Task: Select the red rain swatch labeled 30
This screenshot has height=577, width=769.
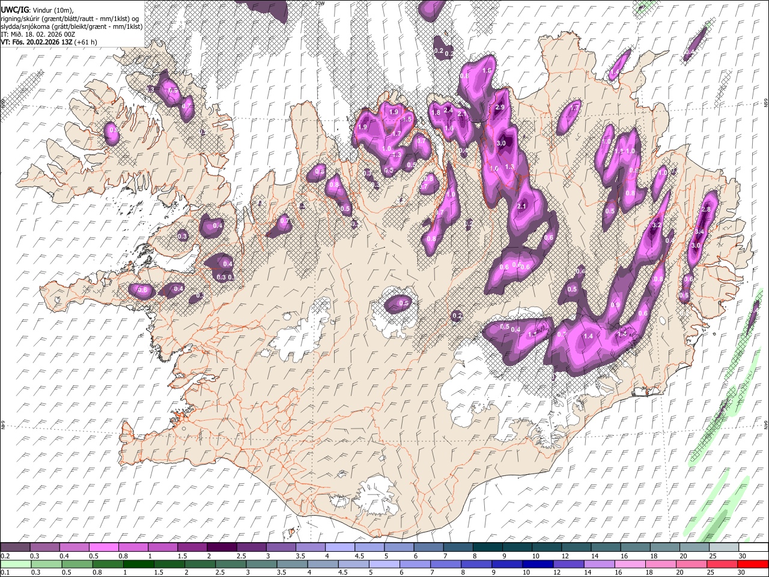Action: tap(753, 564)
